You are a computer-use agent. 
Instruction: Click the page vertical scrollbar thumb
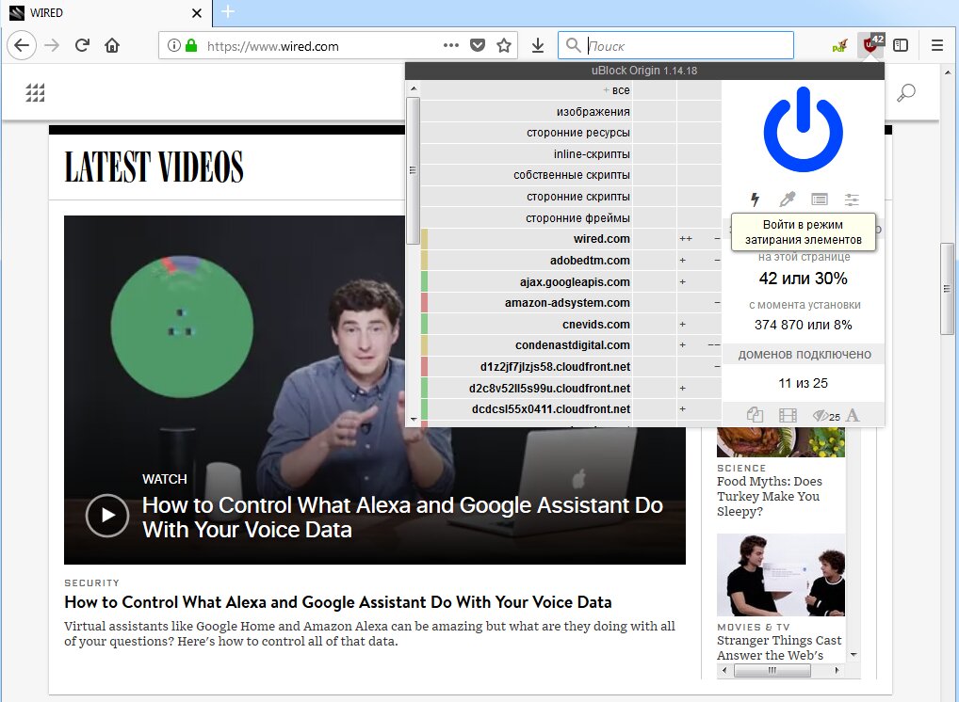point(948,289)
